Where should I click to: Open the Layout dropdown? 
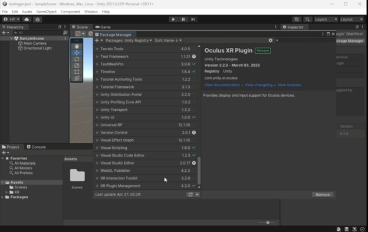(351, 19)
